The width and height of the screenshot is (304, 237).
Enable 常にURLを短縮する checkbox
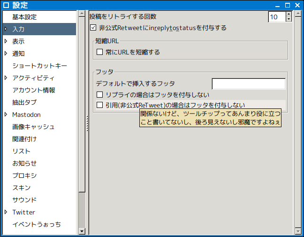pos(99,52)
